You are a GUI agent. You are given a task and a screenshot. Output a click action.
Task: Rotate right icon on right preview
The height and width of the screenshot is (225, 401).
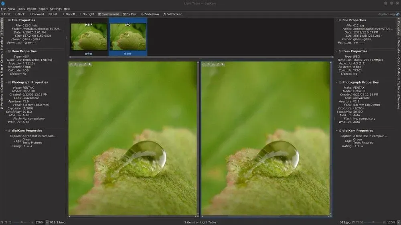(209, 64)
